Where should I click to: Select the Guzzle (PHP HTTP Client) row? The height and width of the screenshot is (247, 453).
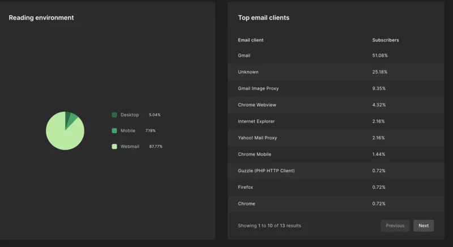[336, 171]
